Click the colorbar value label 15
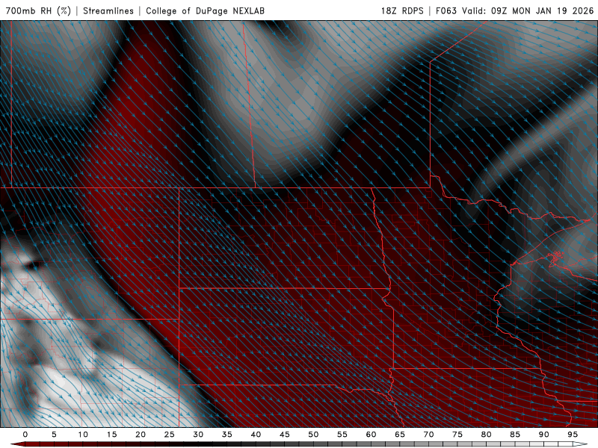The width and height of the screenshot is (598, 448). coord(111,435)
